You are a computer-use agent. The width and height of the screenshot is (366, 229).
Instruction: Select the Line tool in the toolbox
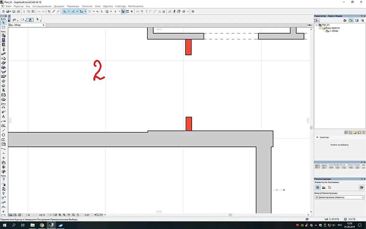3,130
